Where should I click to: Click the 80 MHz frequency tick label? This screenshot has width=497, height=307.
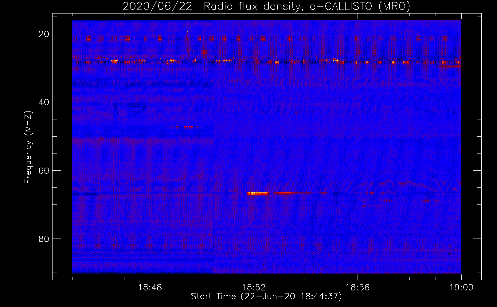tap(44, 239)
